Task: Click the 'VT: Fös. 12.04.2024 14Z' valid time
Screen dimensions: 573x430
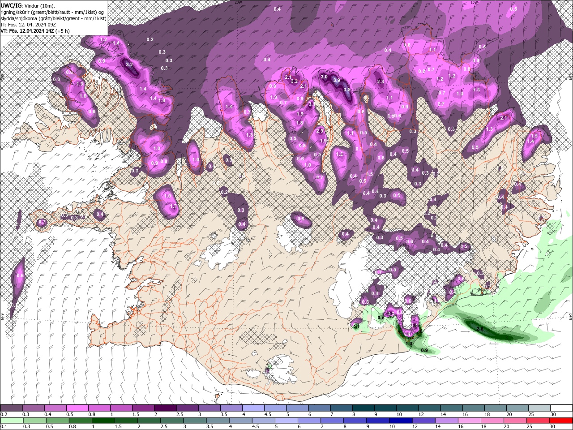Action: tap(27, 30)
